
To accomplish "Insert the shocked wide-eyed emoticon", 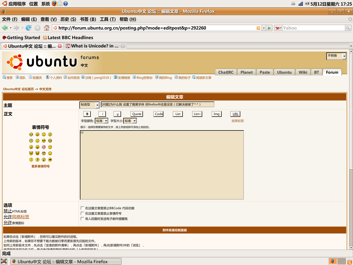I will [31, 141].
